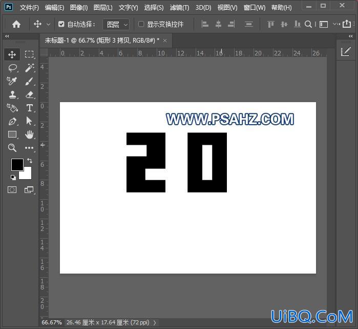Choose the Eyedropper tool
Image resolution: width=358 pixels, height=329 pixels.
coord(12,81)
